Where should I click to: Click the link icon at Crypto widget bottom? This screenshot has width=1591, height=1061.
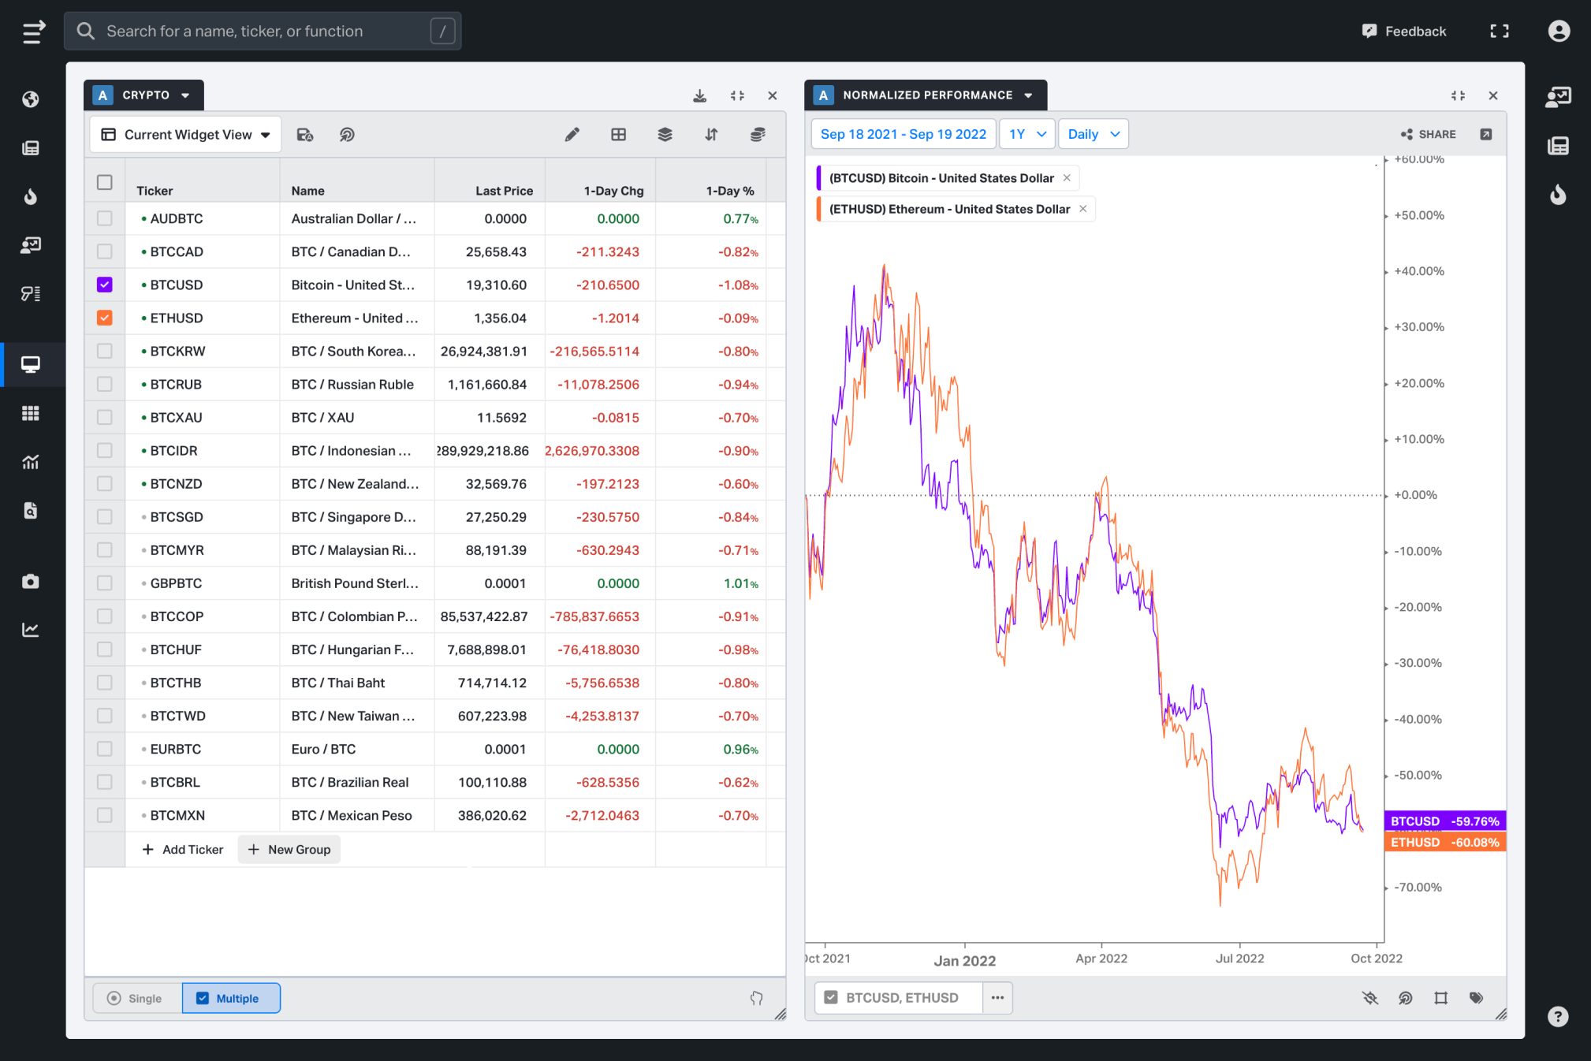point(757,998)
